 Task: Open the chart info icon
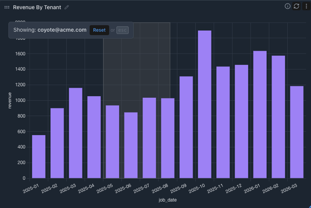(x=288, y=6)
